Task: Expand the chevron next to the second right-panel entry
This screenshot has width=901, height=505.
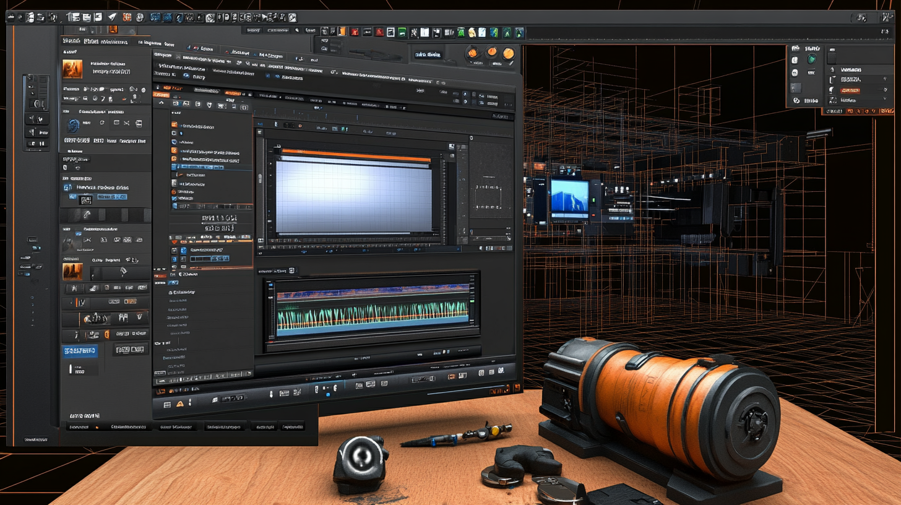Action: click(x=886, y=79)
